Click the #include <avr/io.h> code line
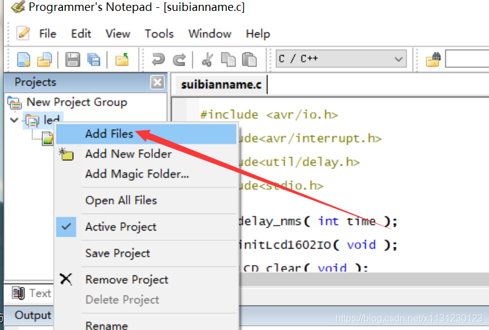This screenshot has height=330, width=489. (x=269, y=115)
